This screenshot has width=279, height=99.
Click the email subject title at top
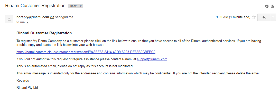[x=35, y=5]
